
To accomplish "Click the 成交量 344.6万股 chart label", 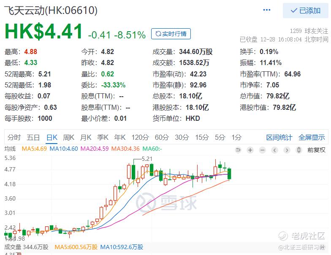I will (x=26, y=247).
